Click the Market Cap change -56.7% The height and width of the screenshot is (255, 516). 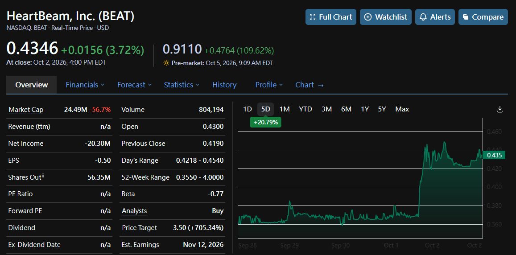(100, 110)
